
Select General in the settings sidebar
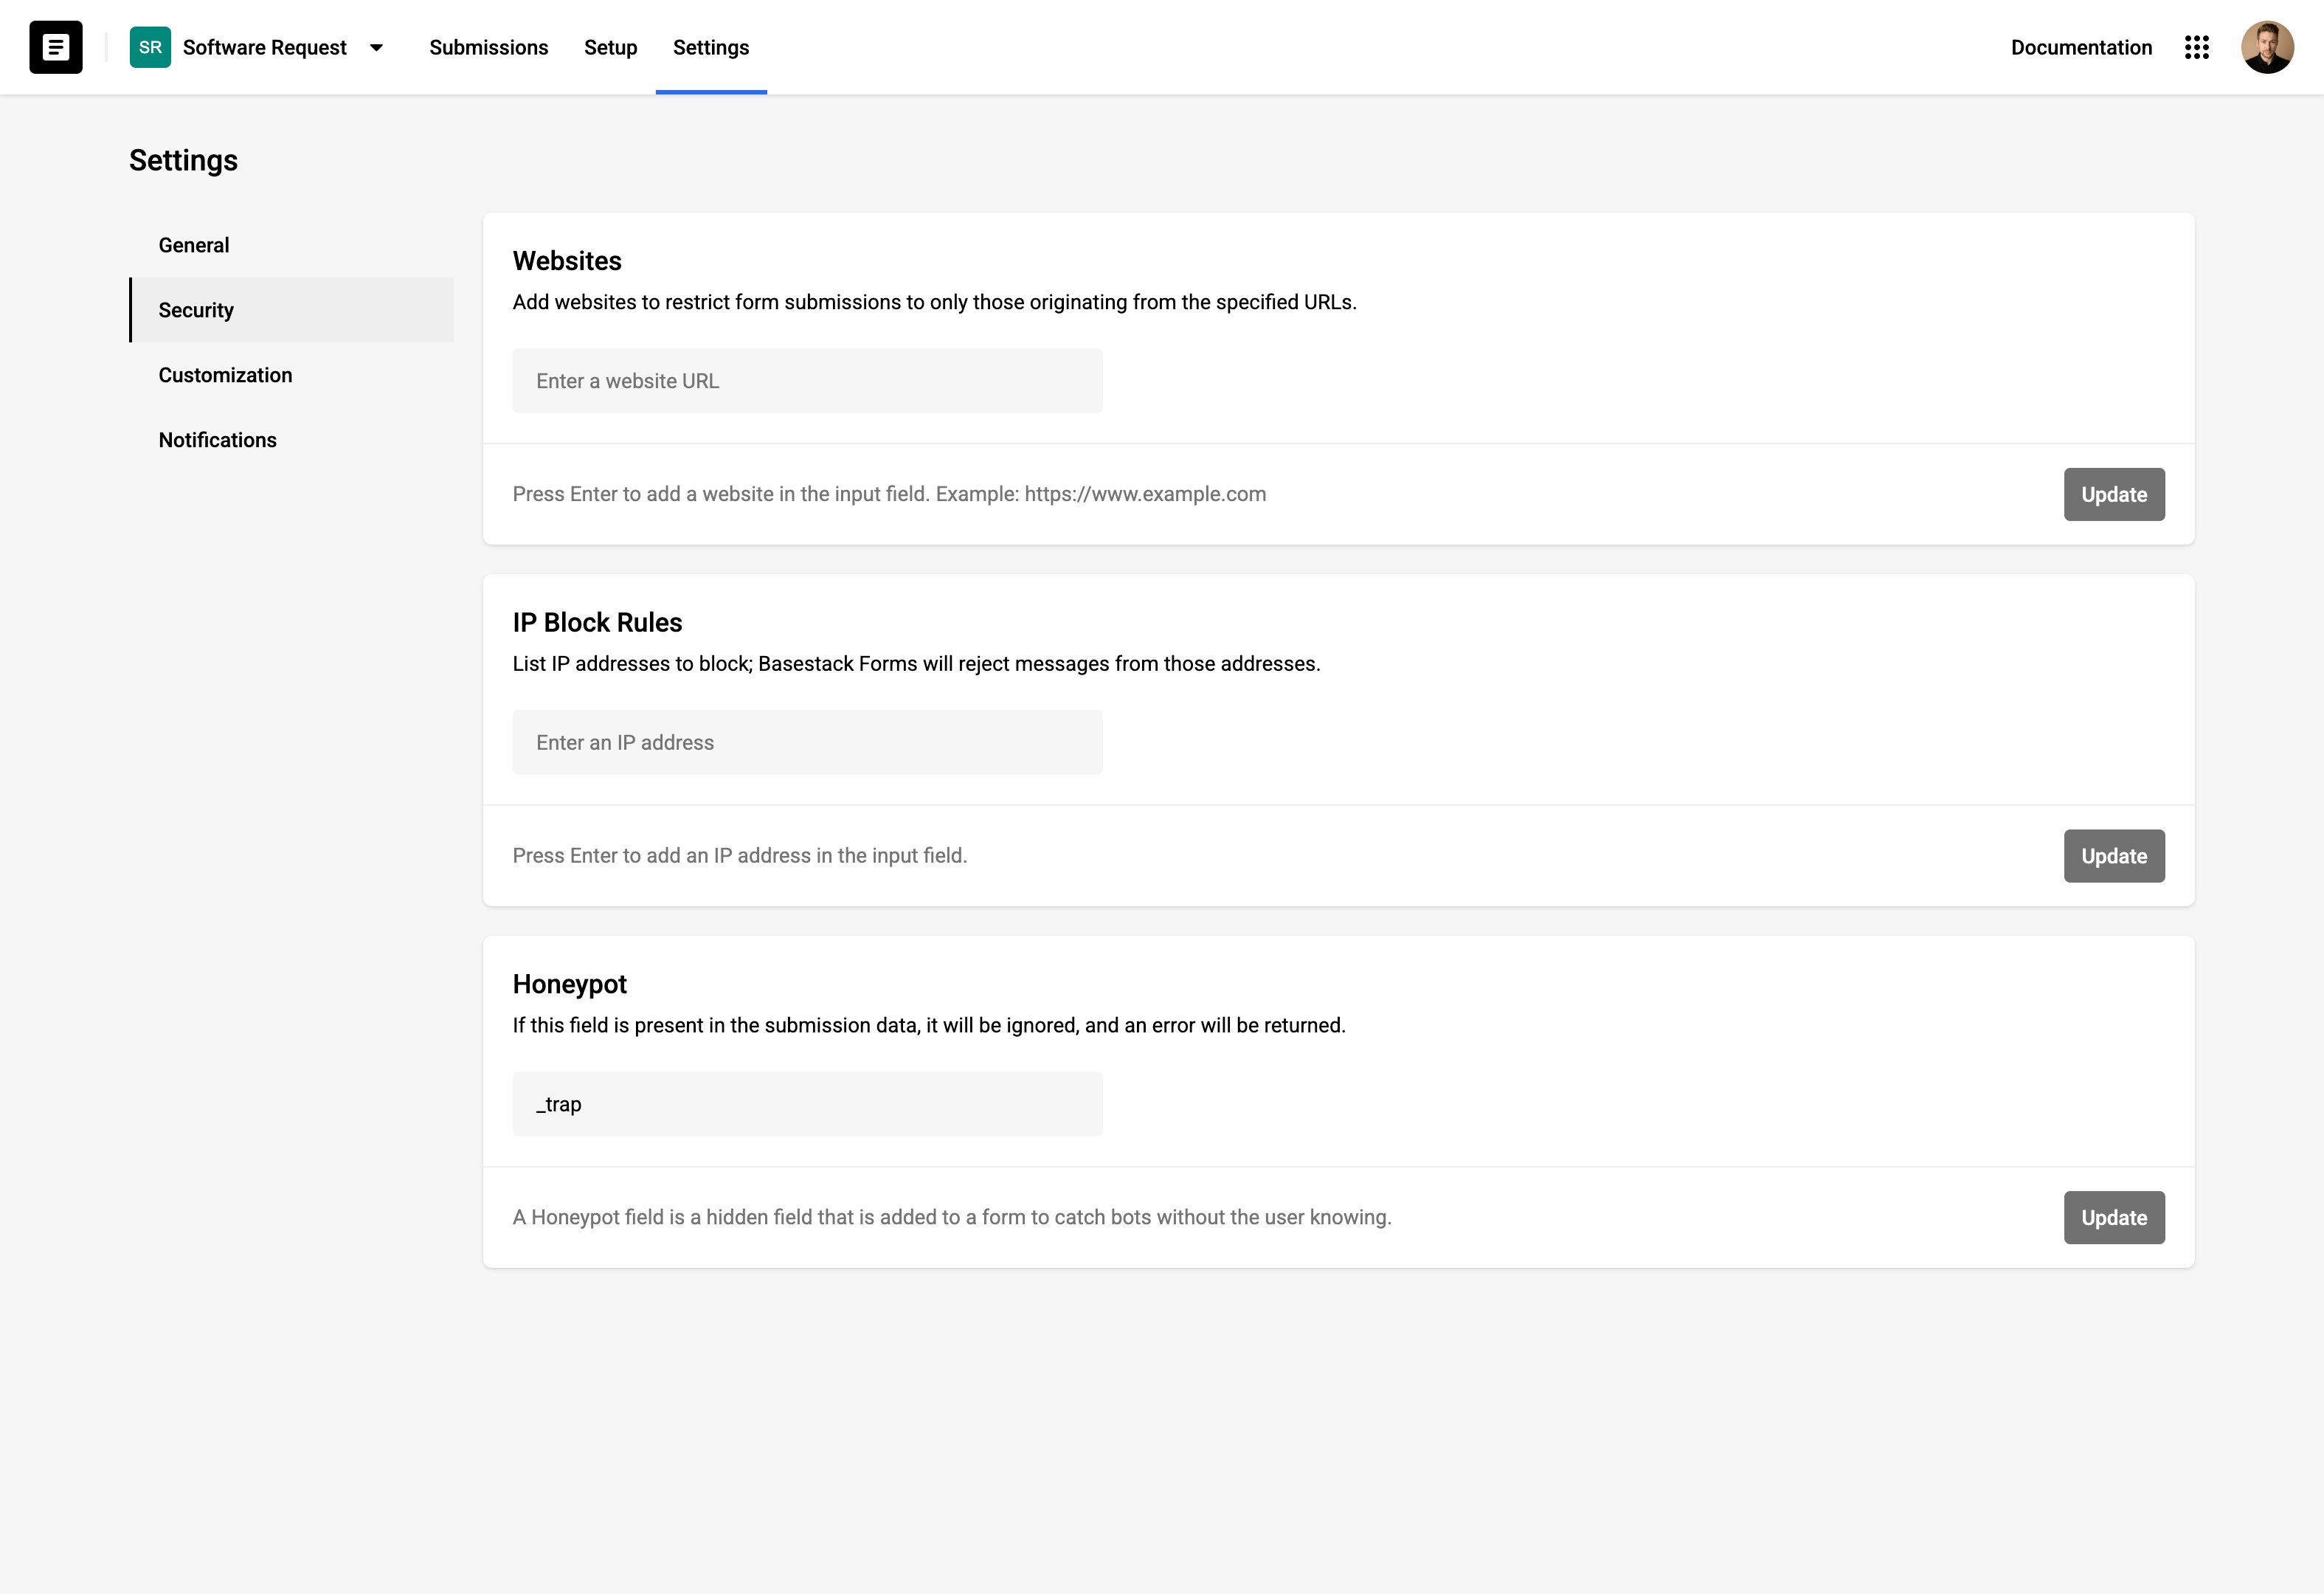(193, 244)
